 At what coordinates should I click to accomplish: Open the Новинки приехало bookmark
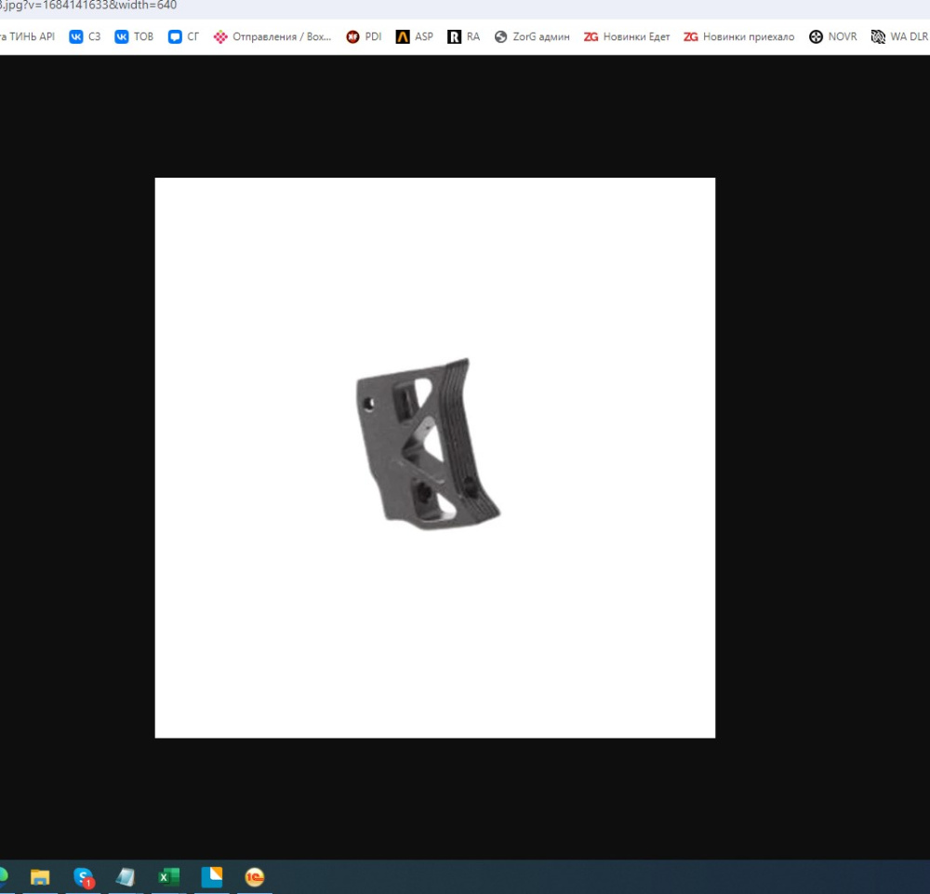(x=738, y=37)
